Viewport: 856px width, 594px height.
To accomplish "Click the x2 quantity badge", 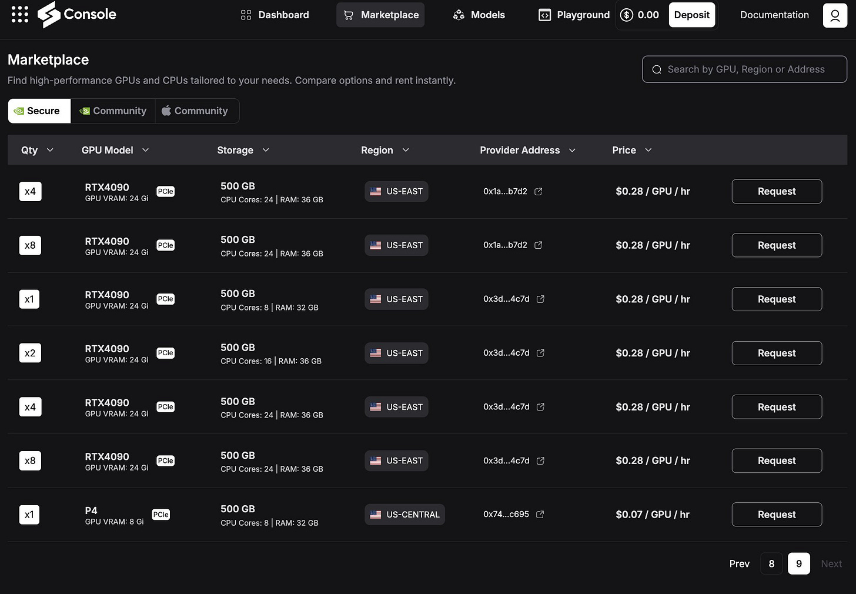I will point(30,353).
